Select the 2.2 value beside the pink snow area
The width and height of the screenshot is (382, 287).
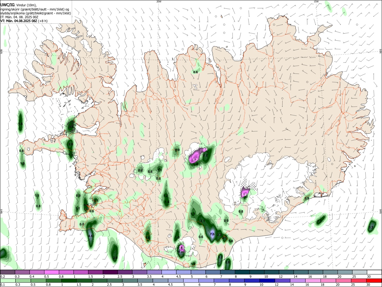(x=205, y=155)
